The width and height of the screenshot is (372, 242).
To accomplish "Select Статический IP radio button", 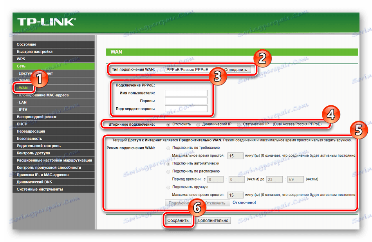I will click(x=239, y=124).
